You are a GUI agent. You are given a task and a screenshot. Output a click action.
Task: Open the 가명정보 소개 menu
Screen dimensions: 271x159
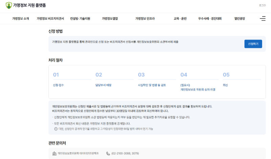[x=21, y=19]
